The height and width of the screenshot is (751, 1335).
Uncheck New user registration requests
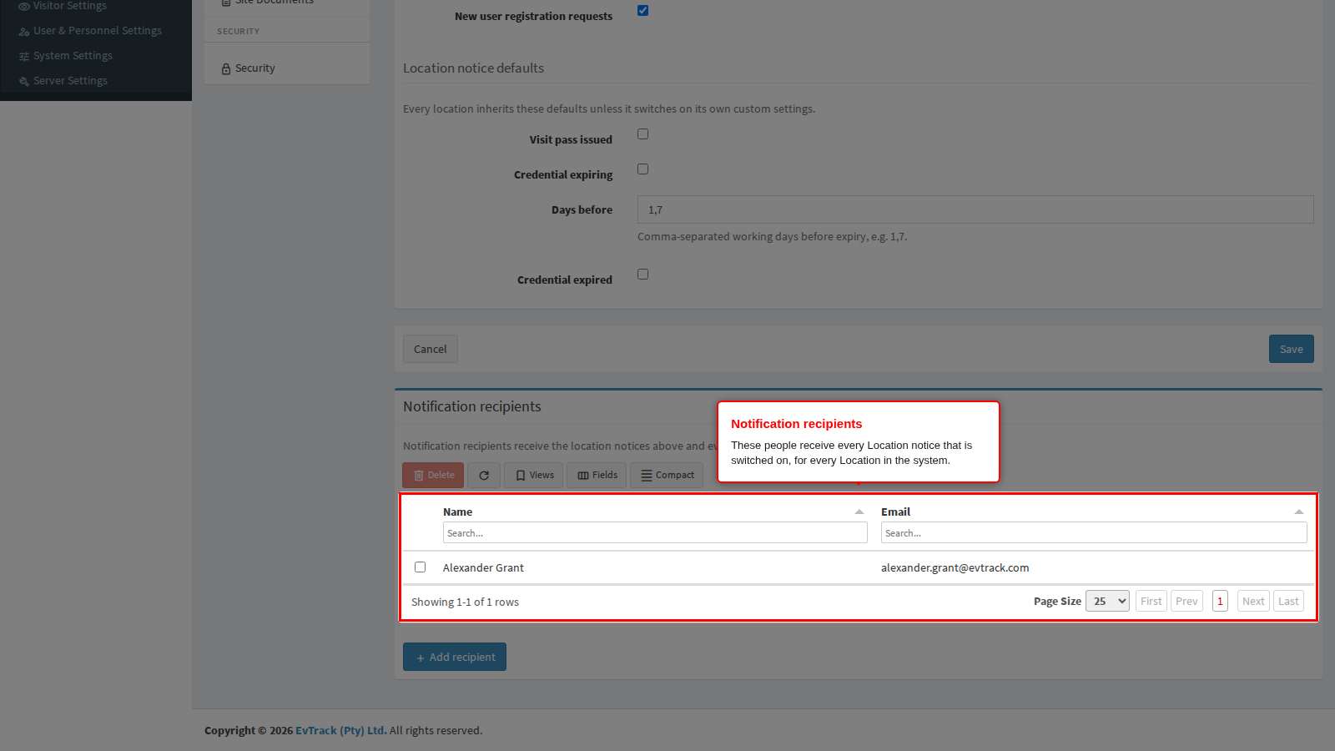pyautogui.click(x=642, y=11)
